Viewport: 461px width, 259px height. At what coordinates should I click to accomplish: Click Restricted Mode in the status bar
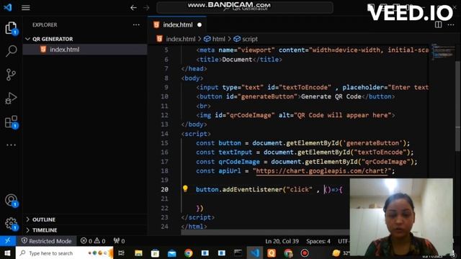click(46, 241)
